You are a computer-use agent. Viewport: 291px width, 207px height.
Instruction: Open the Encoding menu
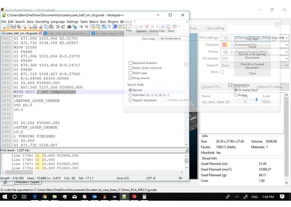(42, 22)
